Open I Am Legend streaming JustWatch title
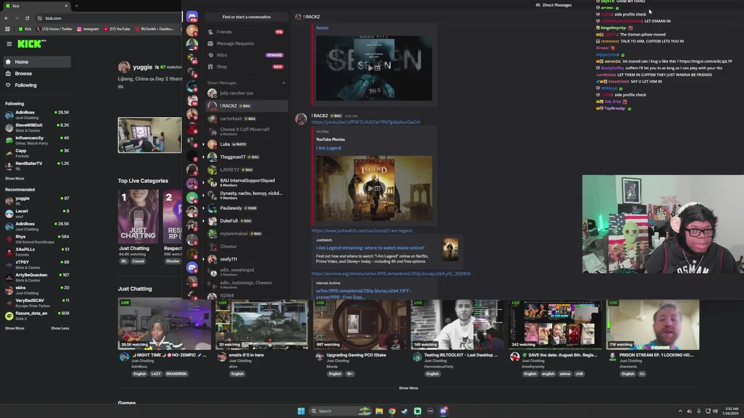This screenshot has height=418, width=744. point(370,248)
